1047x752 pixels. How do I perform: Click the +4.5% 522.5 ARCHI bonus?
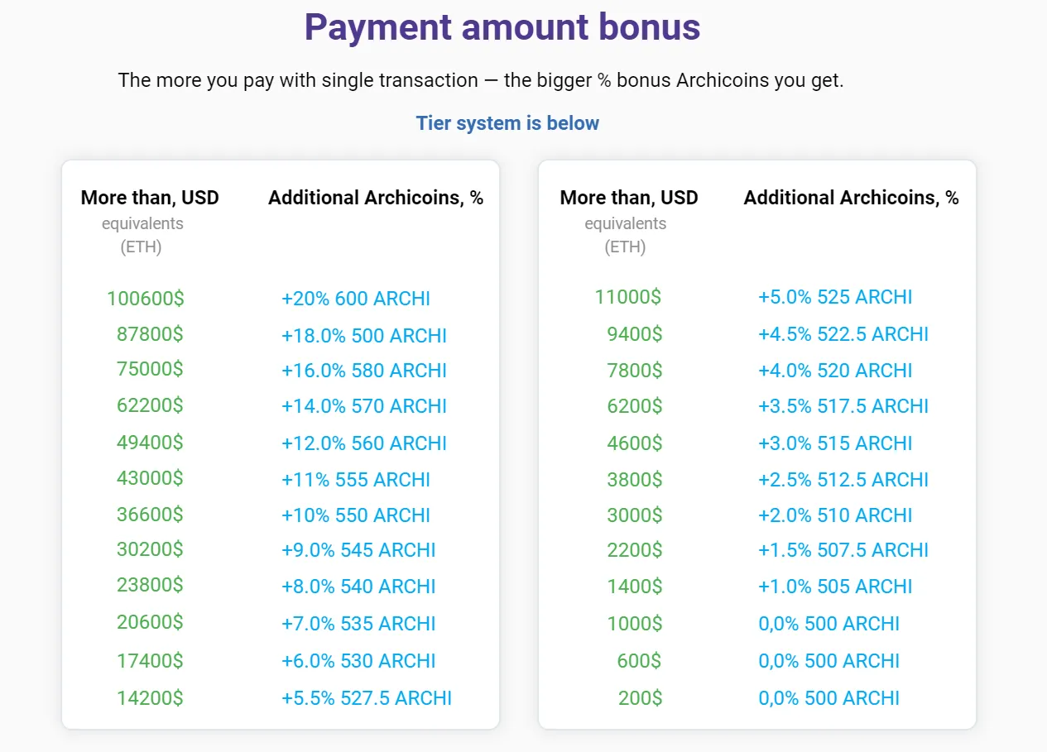point(843,334)
